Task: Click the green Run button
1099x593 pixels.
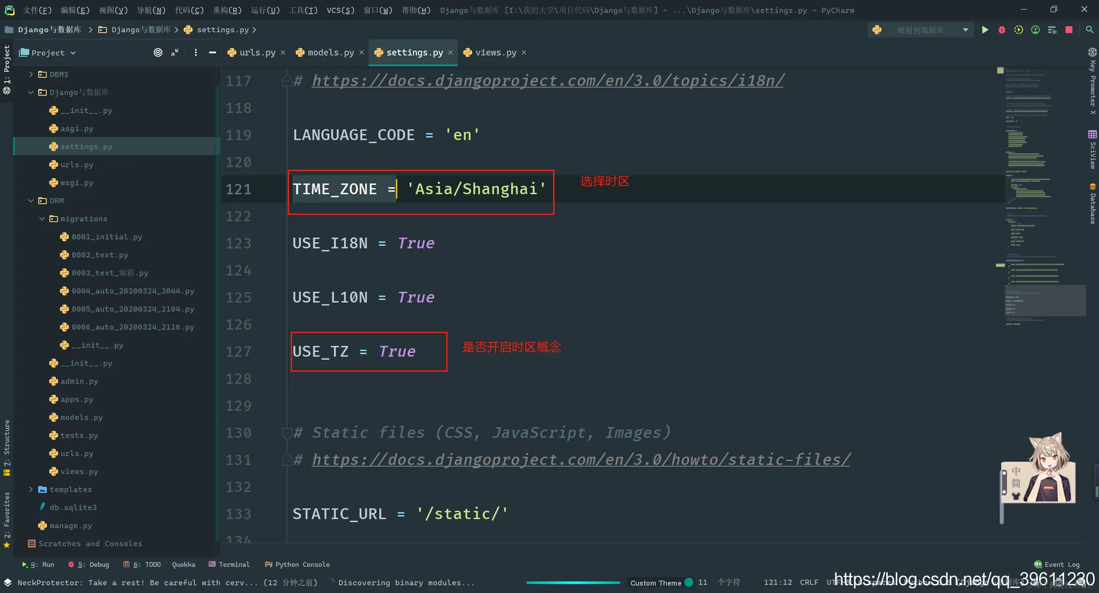Action: point(985,30)
